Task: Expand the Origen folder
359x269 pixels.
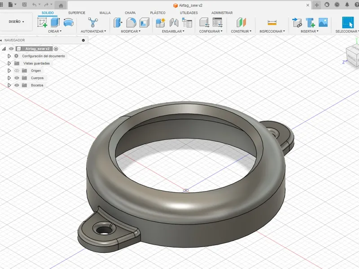Action: tap(9, 71)
